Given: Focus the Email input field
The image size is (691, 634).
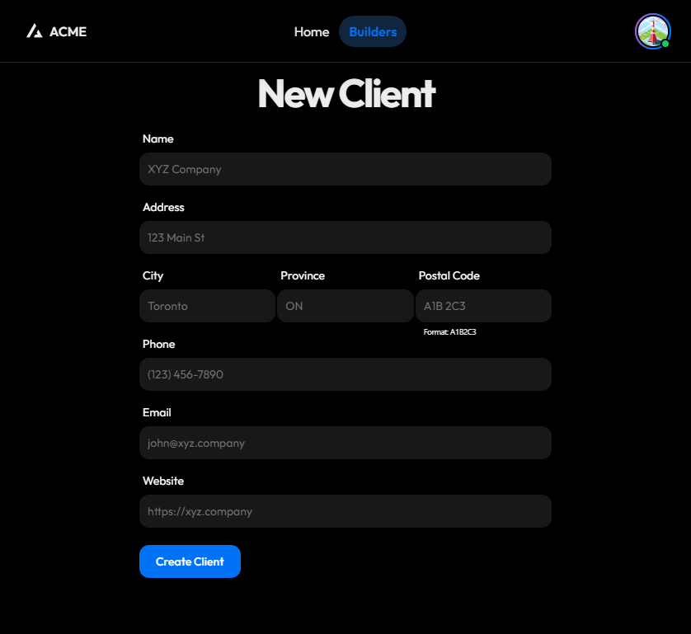Looking at the screenshot, I should click(x=345, y=443).
